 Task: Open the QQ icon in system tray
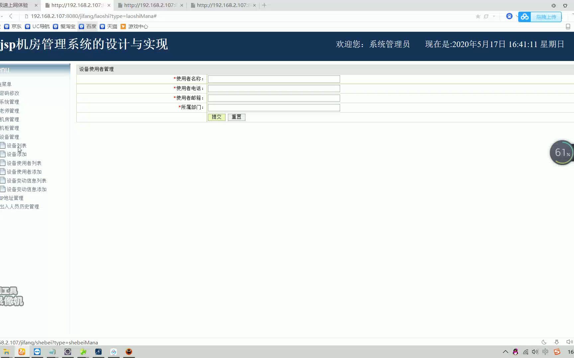[515, 352]
